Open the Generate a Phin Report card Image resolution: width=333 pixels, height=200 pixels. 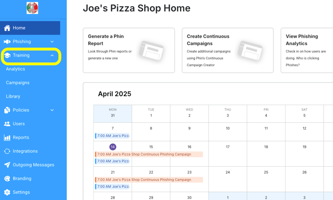coord(129,50)
